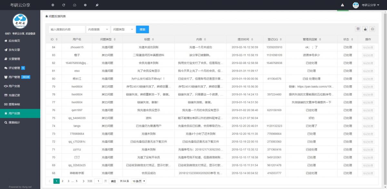Expand the 问题类型 filter dropdown

coord(123,29)
